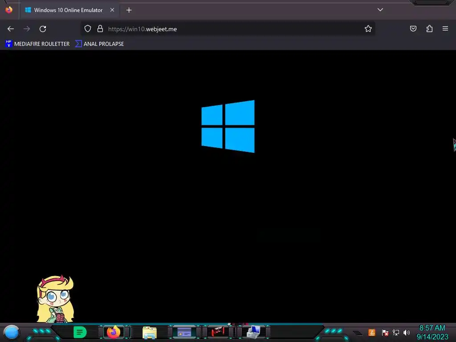The width and height of the screenshot is (456, 342).
Task: Click the forward navigation arrow
Action: point(27,29)
